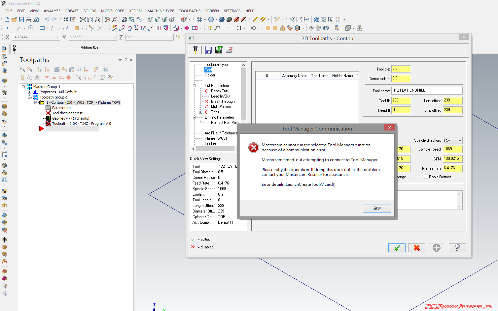The height and width of the screenshot is (311, 498).
Task: Click the plus apply button in Contour dialog
Action: (437, 248)
